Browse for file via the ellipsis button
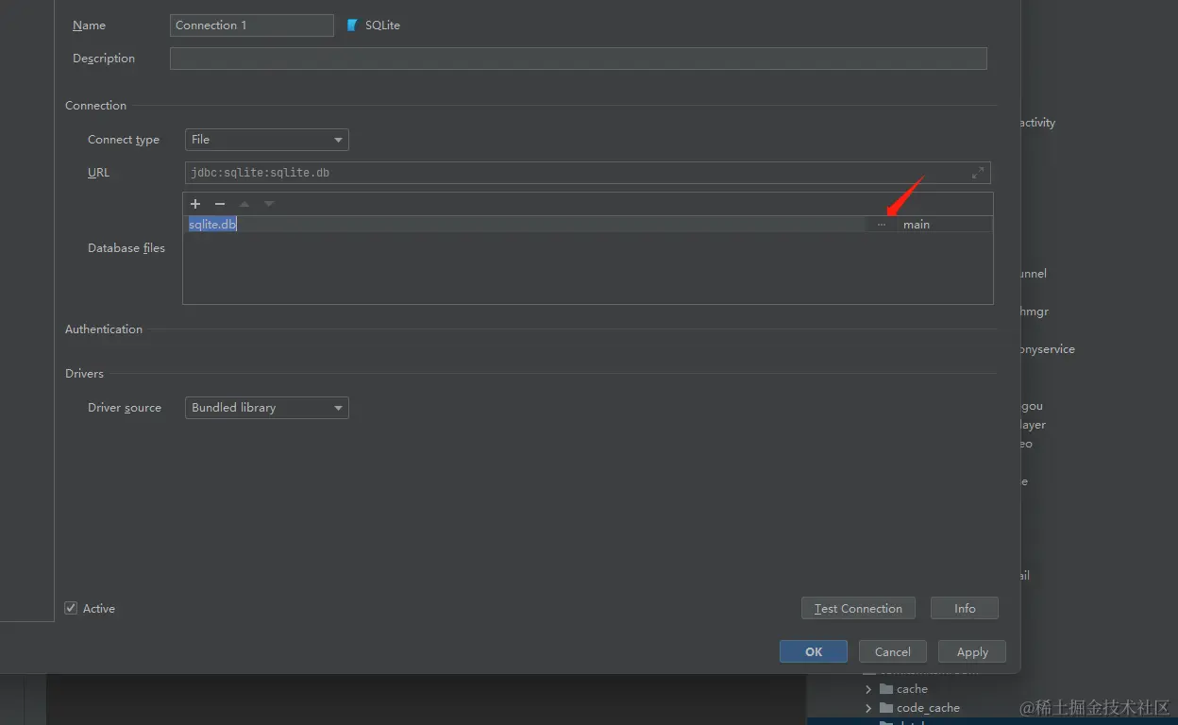This screenshot has height=725, width=1178. (x=882, y=225)
